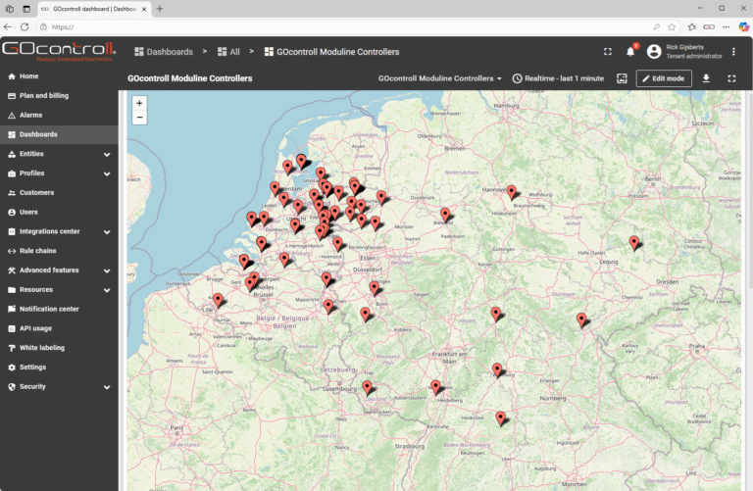Open the GOcontroll Moduline Controllers state dropdown

439,78
